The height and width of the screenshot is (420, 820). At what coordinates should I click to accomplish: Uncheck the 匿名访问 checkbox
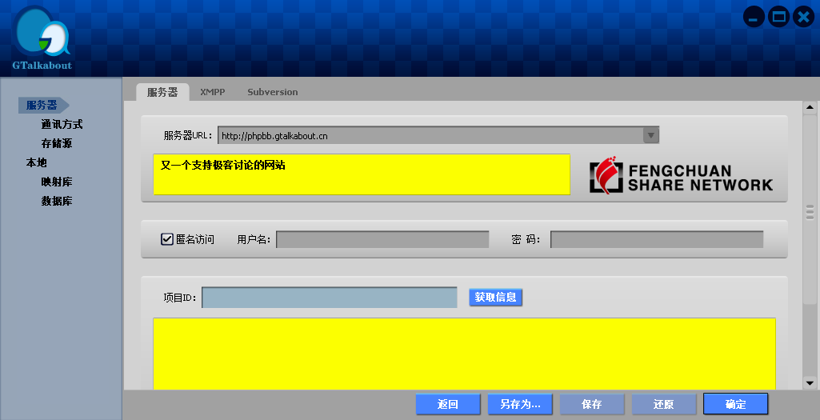(x=167, y=239)
